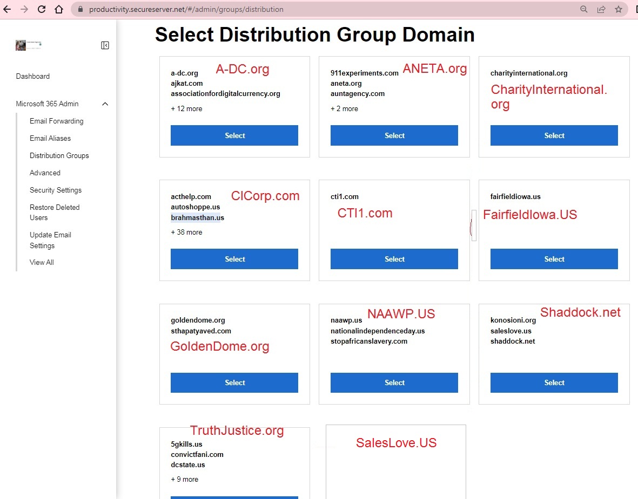Click the black 'saleslove.us' domain text
The image size is (638, 499).
pyautogui.click(x=511, y=331)
